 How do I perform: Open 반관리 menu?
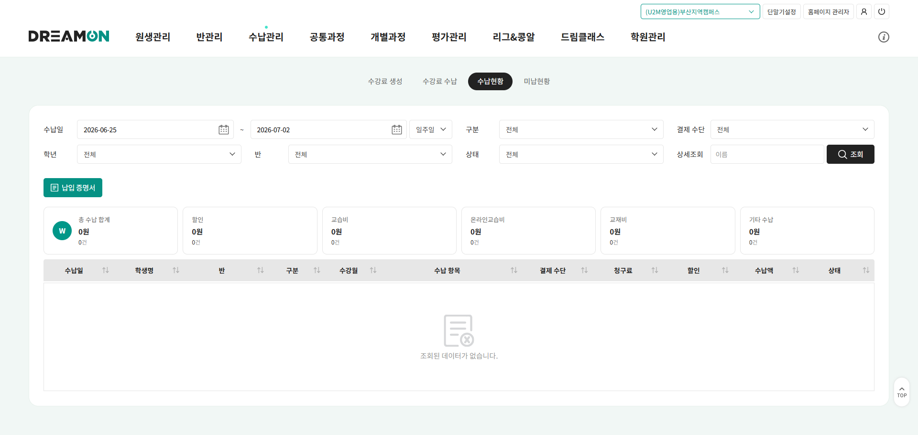[x=209, y=37]
